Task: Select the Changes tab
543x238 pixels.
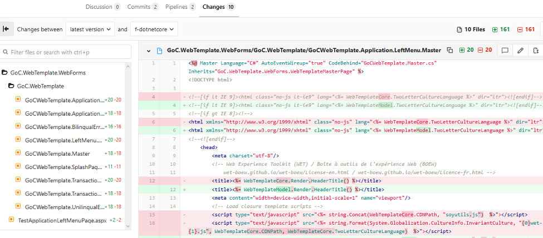Action: tap(219, 7)
